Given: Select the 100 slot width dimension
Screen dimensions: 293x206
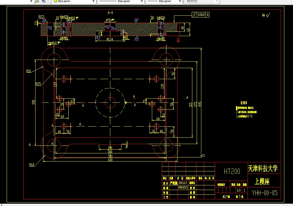Looking at the screenshot, I should tap(110, 148).
